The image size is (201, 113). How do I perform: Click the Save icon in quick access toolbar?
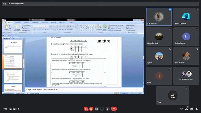3,35
